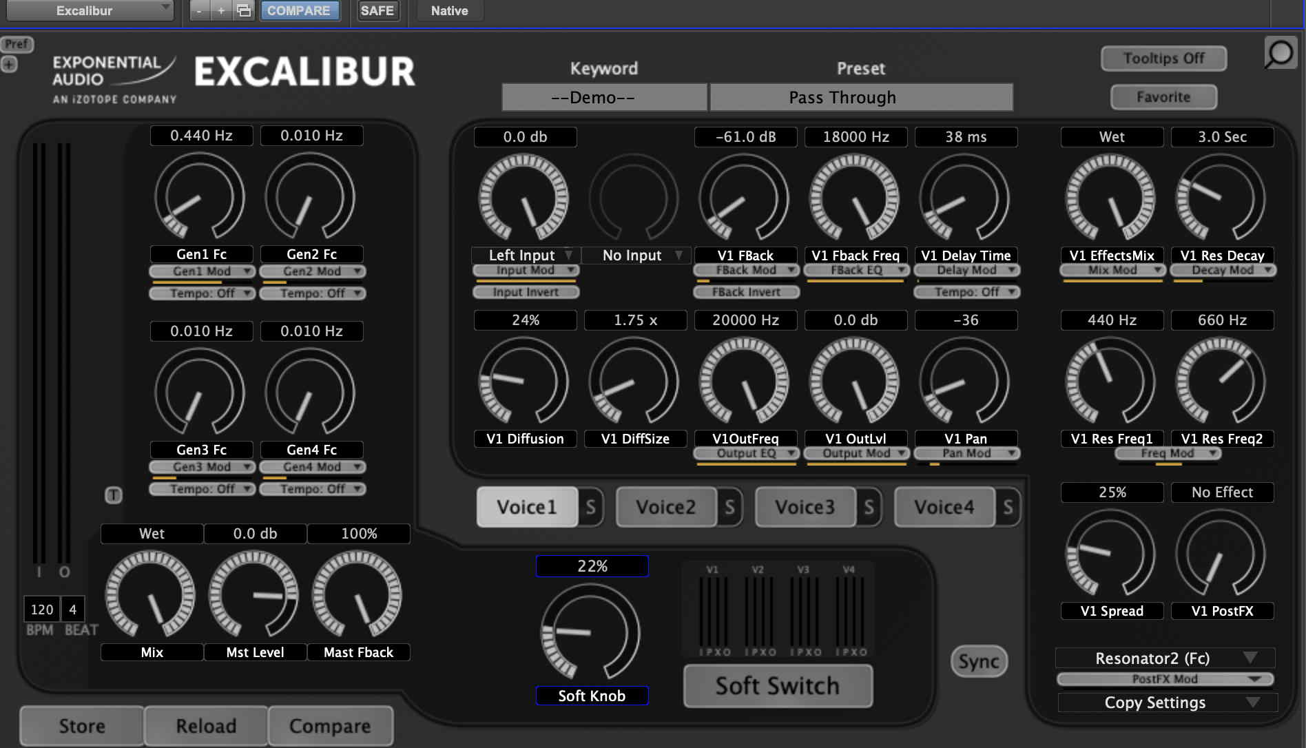Screen dimensions: 1306x748
Task: Click the plus icon under Pref
Action: click(x=9, y=65)
